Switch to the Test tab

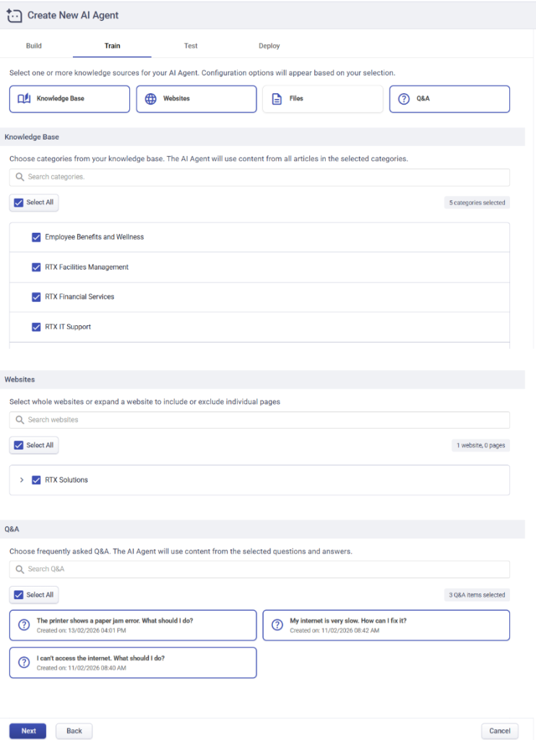(191, 46)
